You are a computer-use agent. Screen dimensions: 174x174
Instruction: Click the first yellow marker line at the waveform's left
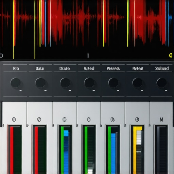click(x=13, y=30)
